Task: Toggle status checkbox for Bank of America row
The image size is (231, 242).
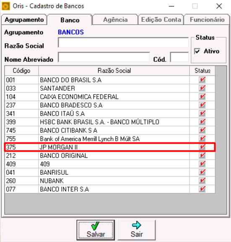Action: click(202, 139)
